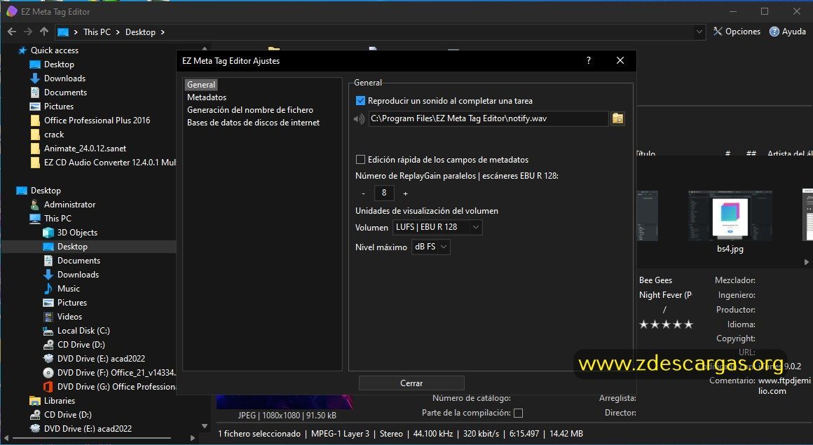
Task: Click This PC in the address path
Action: [x=97, y=32]
